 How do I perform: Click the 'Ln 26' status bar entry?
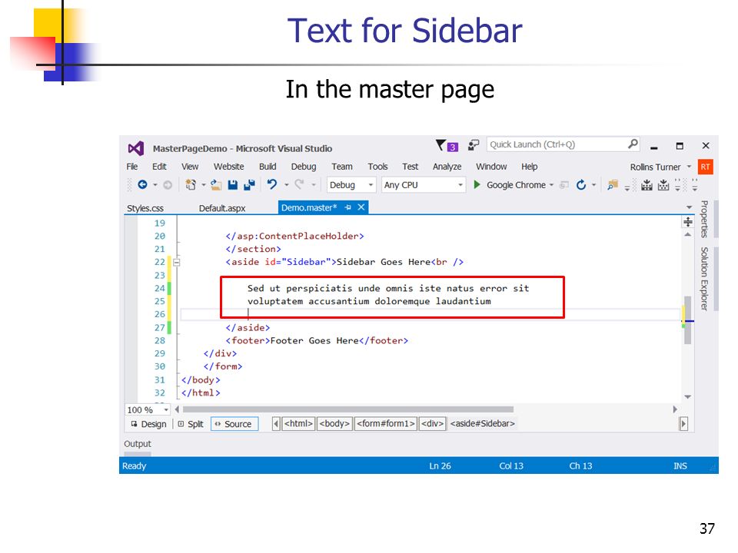(440, 466)
